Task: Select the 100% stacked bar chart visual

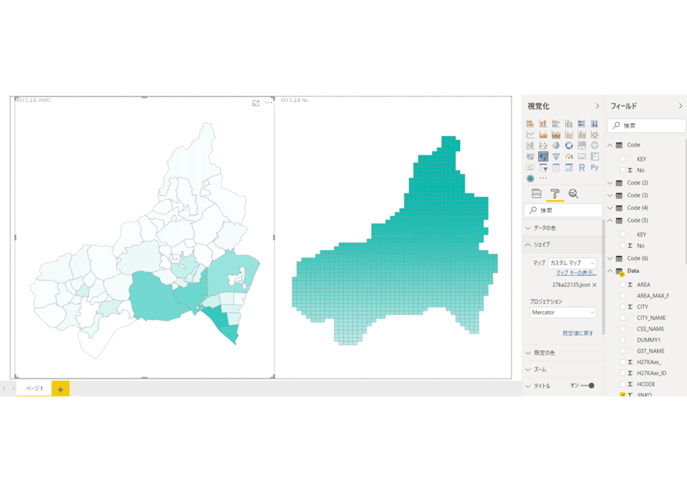Action: [x=582, y=123]
